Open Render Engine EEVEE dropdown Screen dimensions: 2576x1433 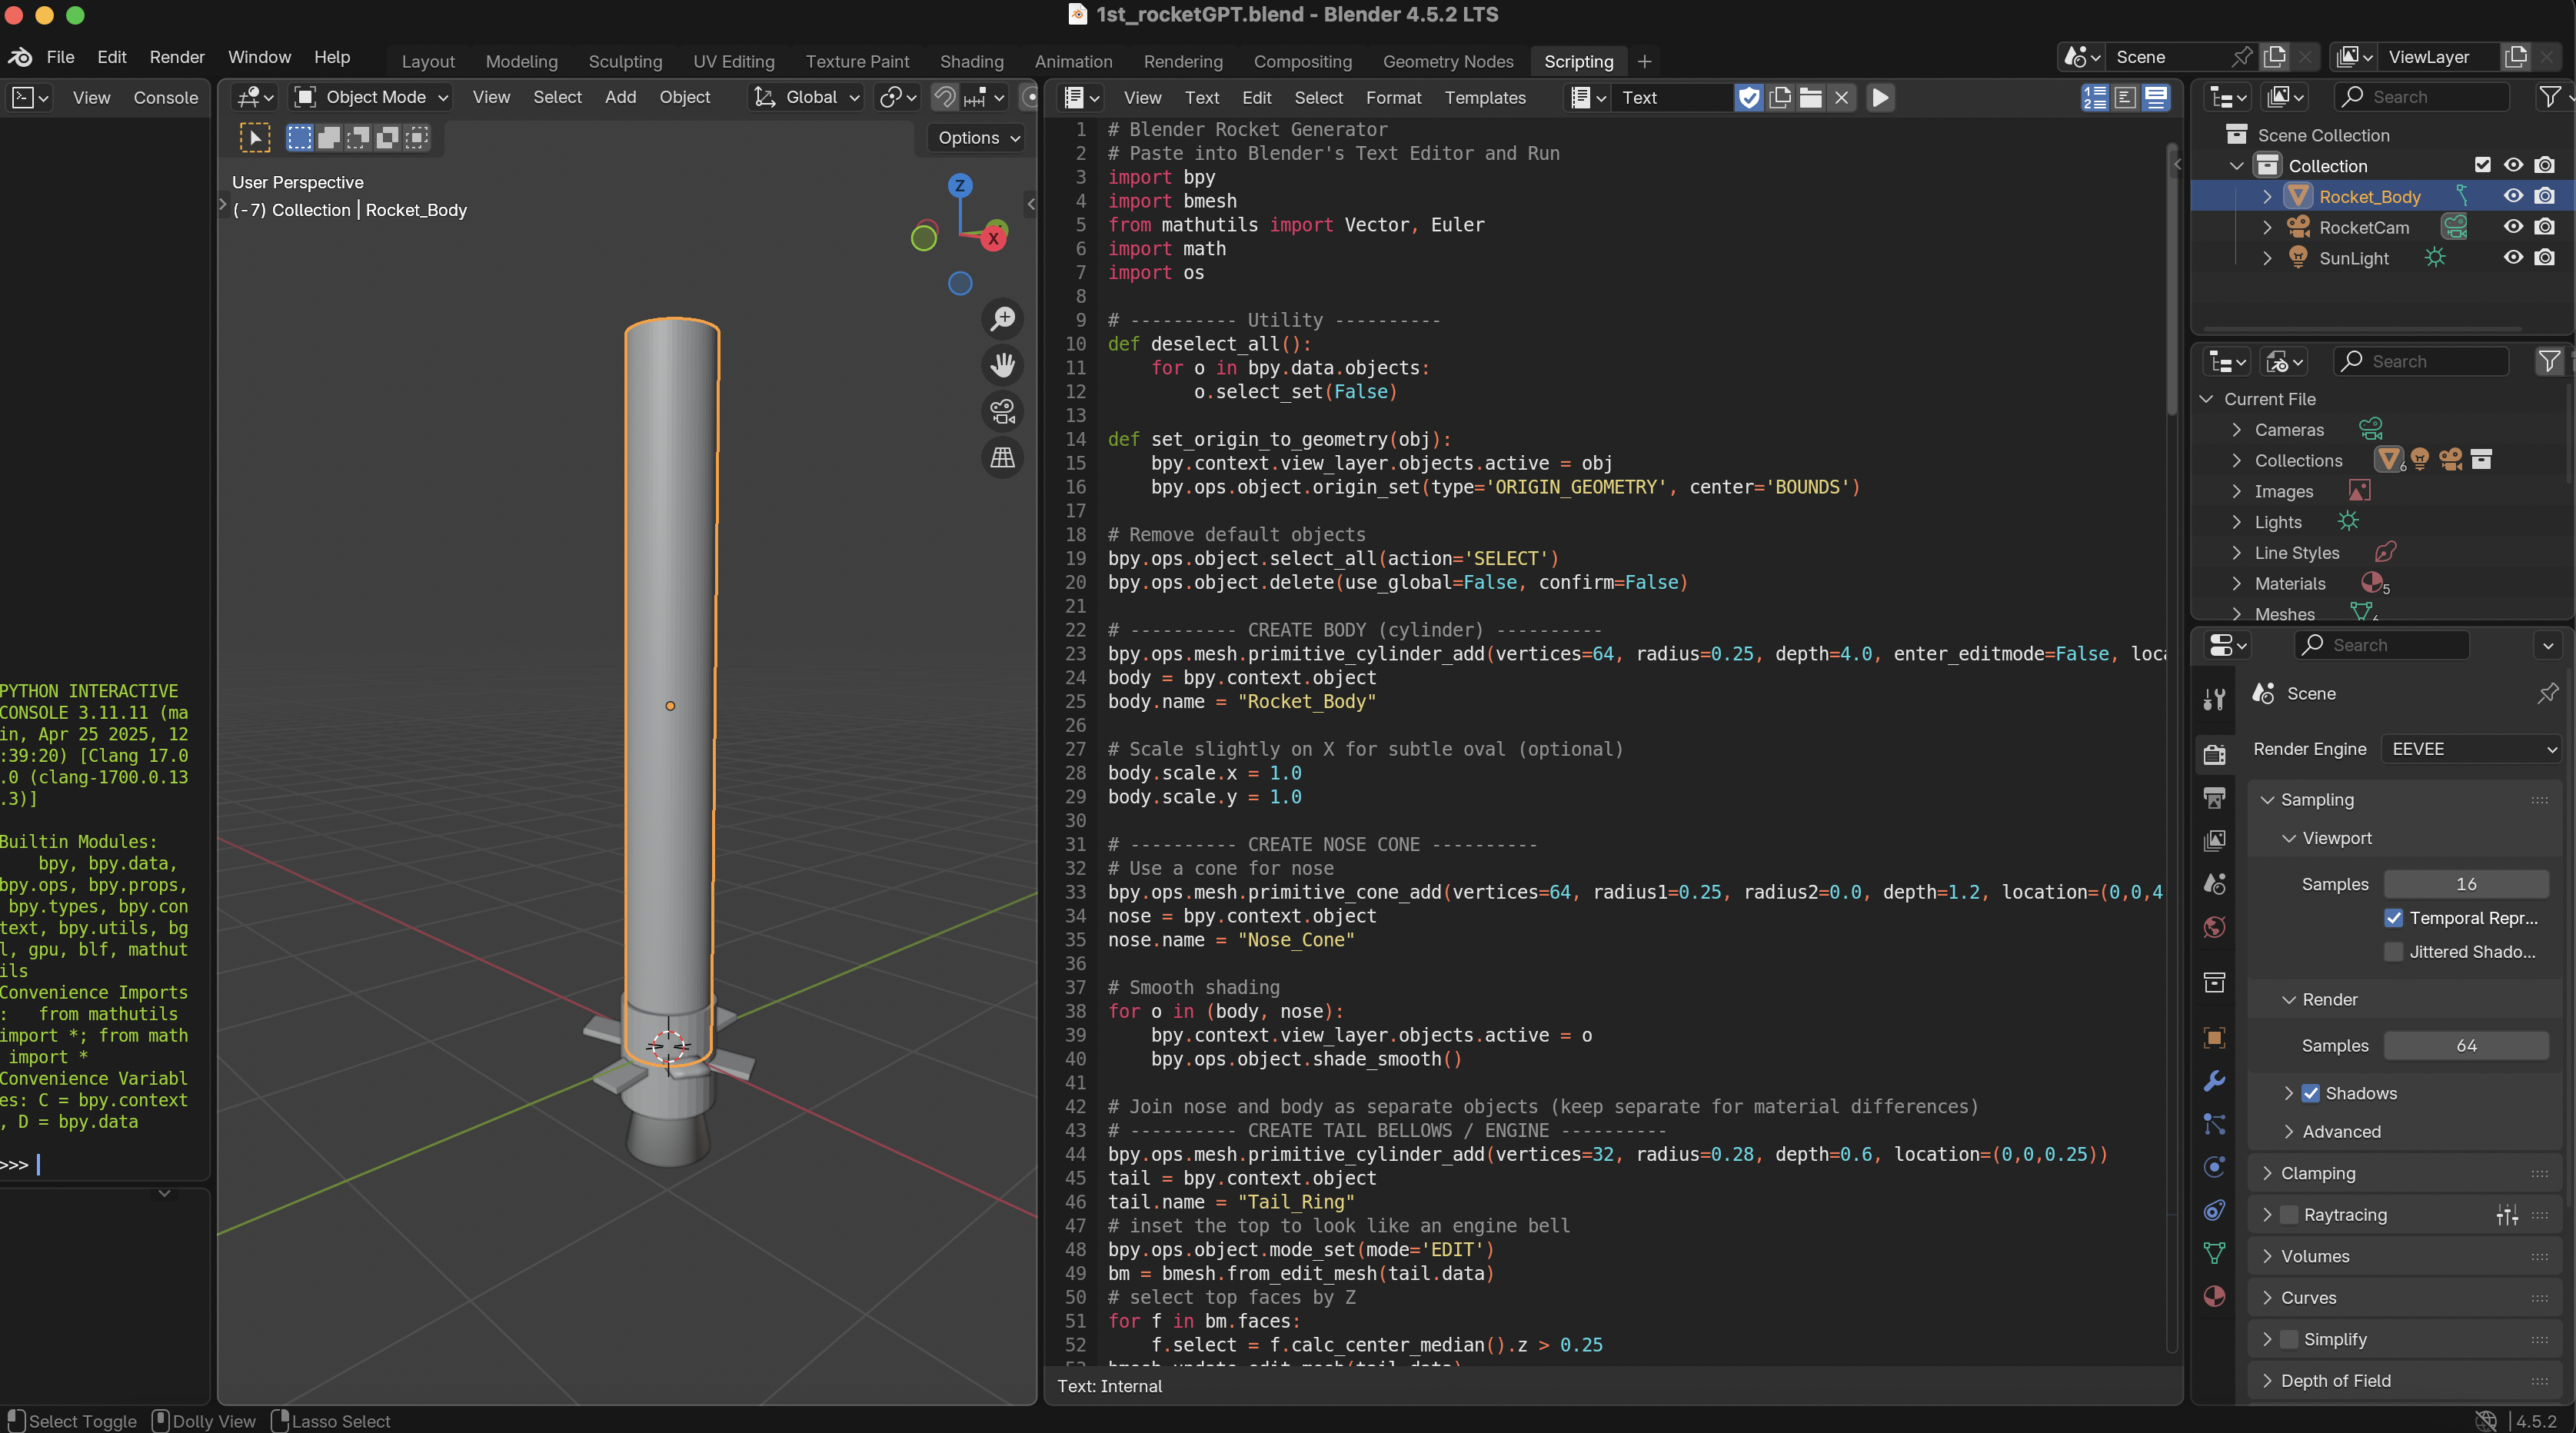(x=2470, y=749)
